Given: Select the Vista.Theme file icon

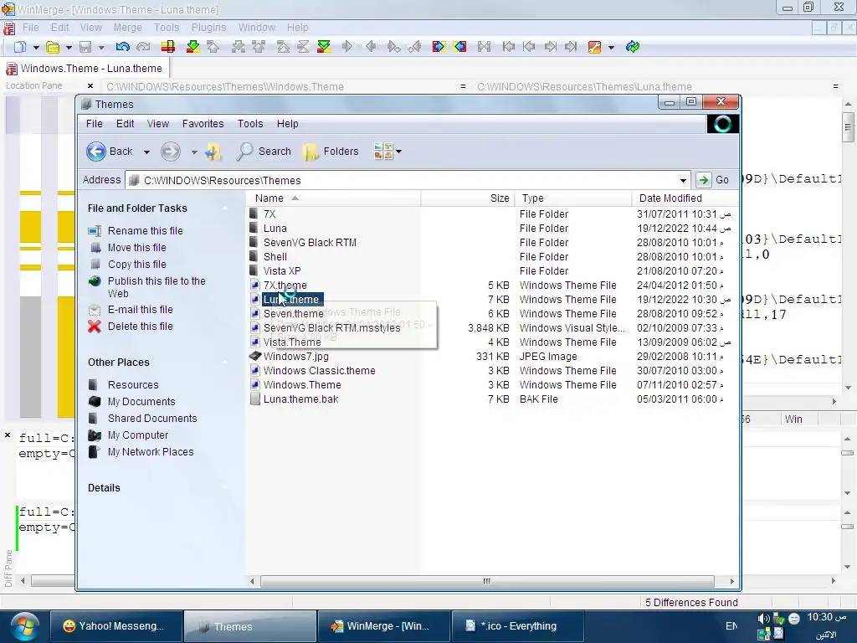Looking at the screenshot, I should (x=254, y=342).
